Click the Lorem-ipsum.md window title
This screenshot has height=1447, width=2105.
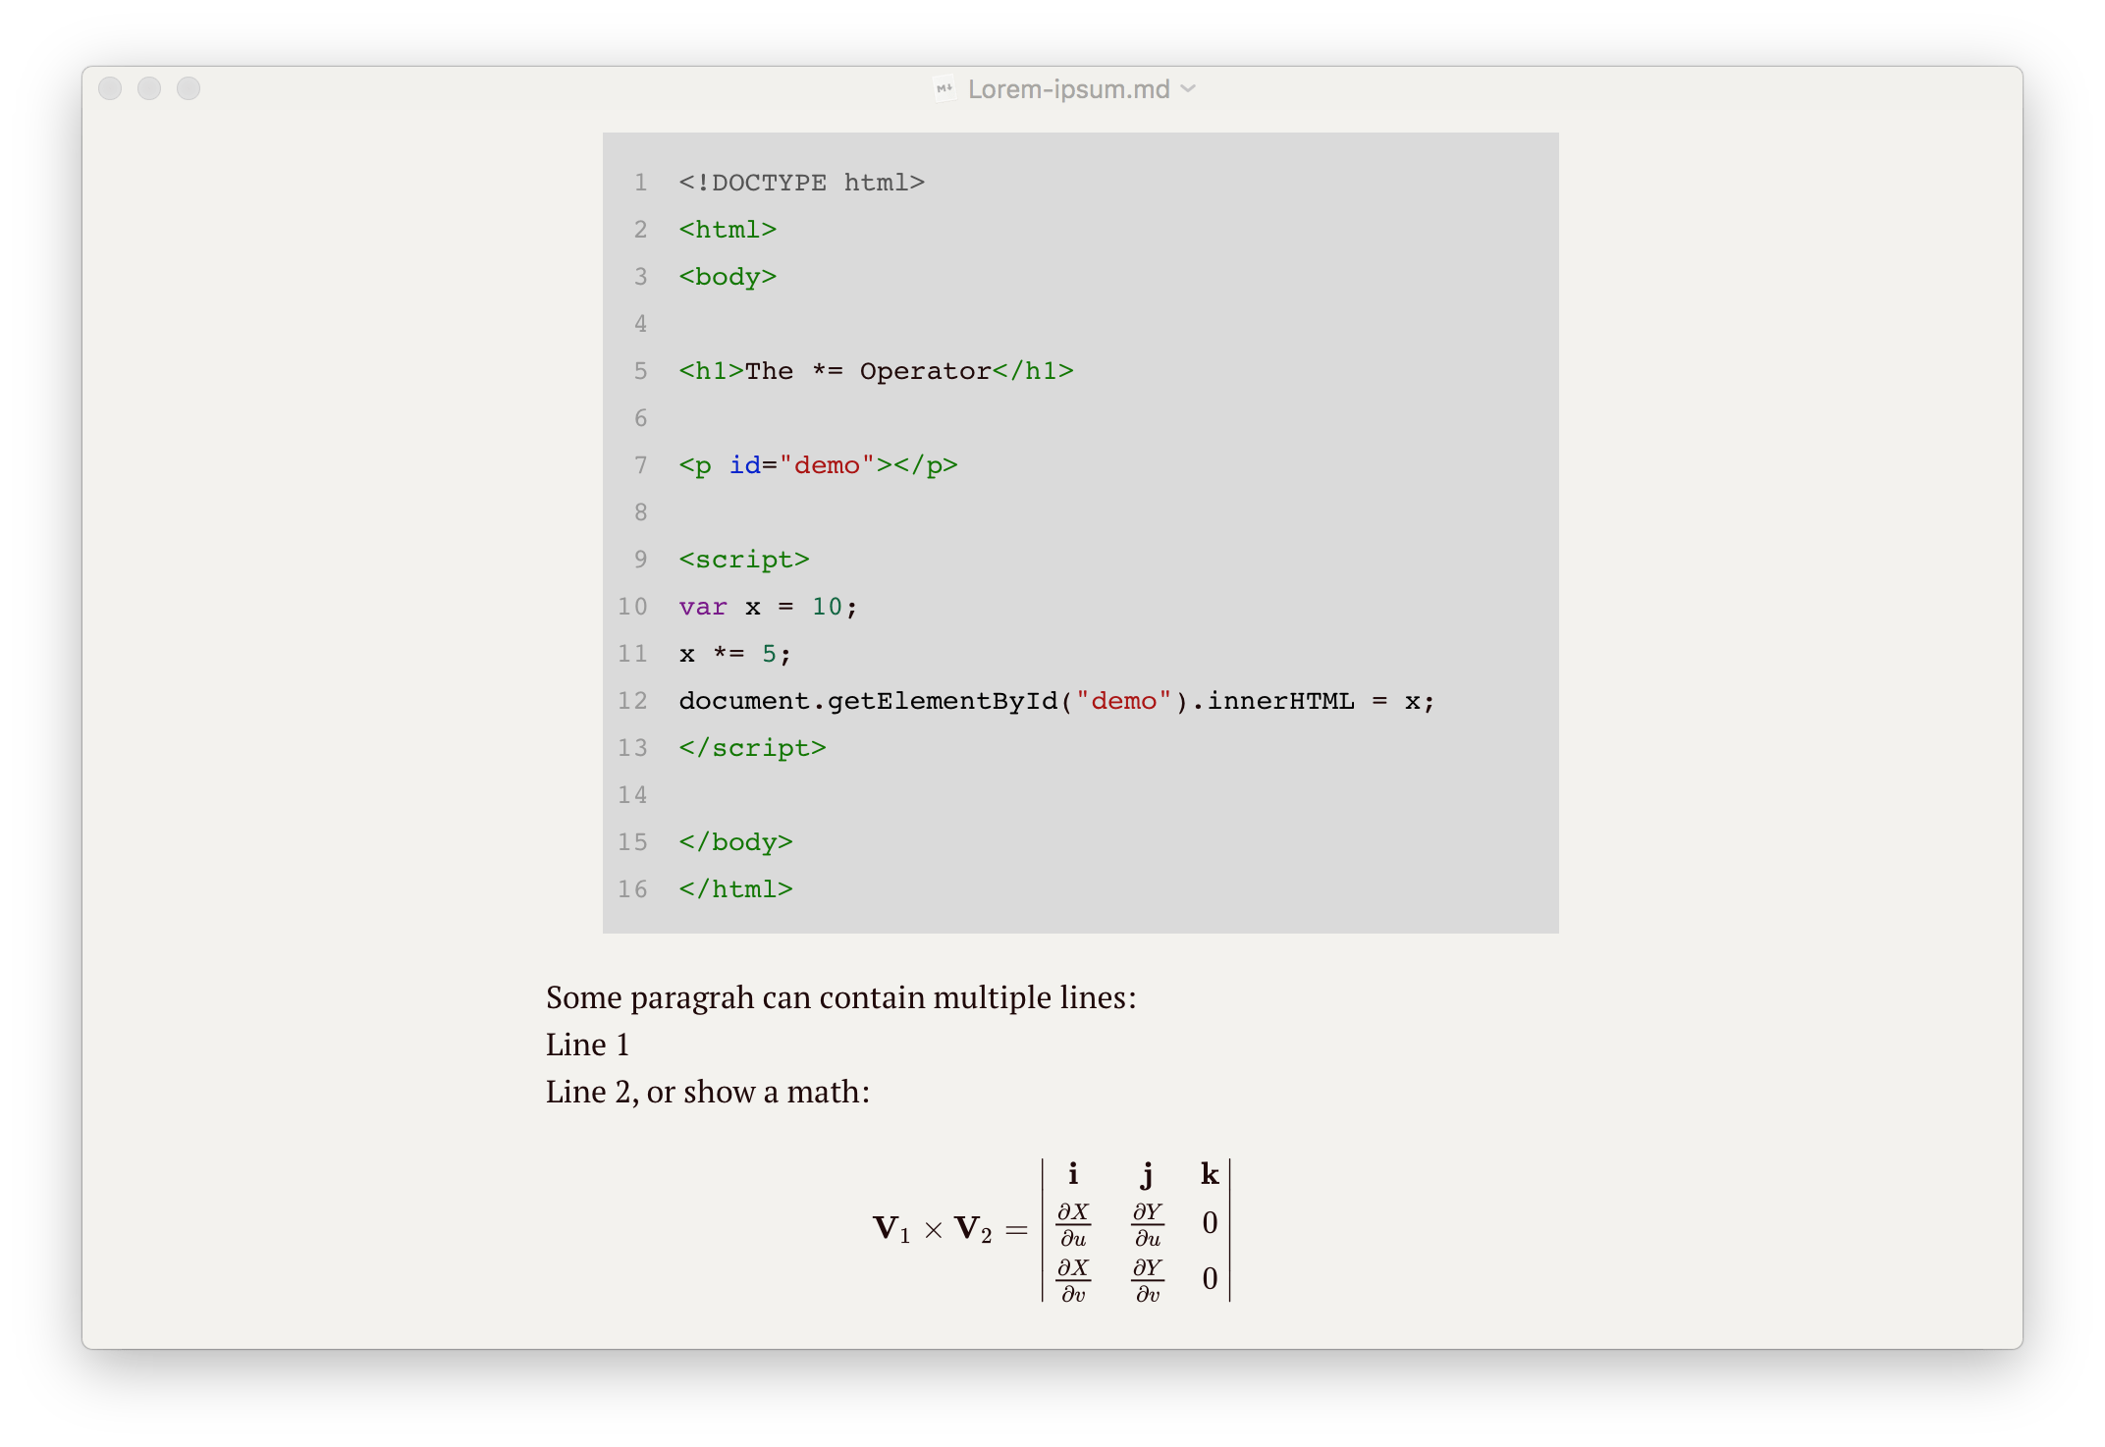tap(1068, 89)
